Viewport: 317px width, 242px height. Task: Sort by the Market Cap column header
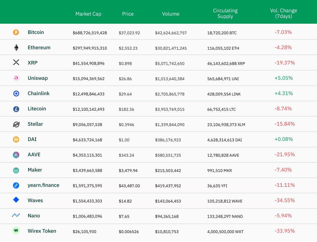(x=88, y=14)
